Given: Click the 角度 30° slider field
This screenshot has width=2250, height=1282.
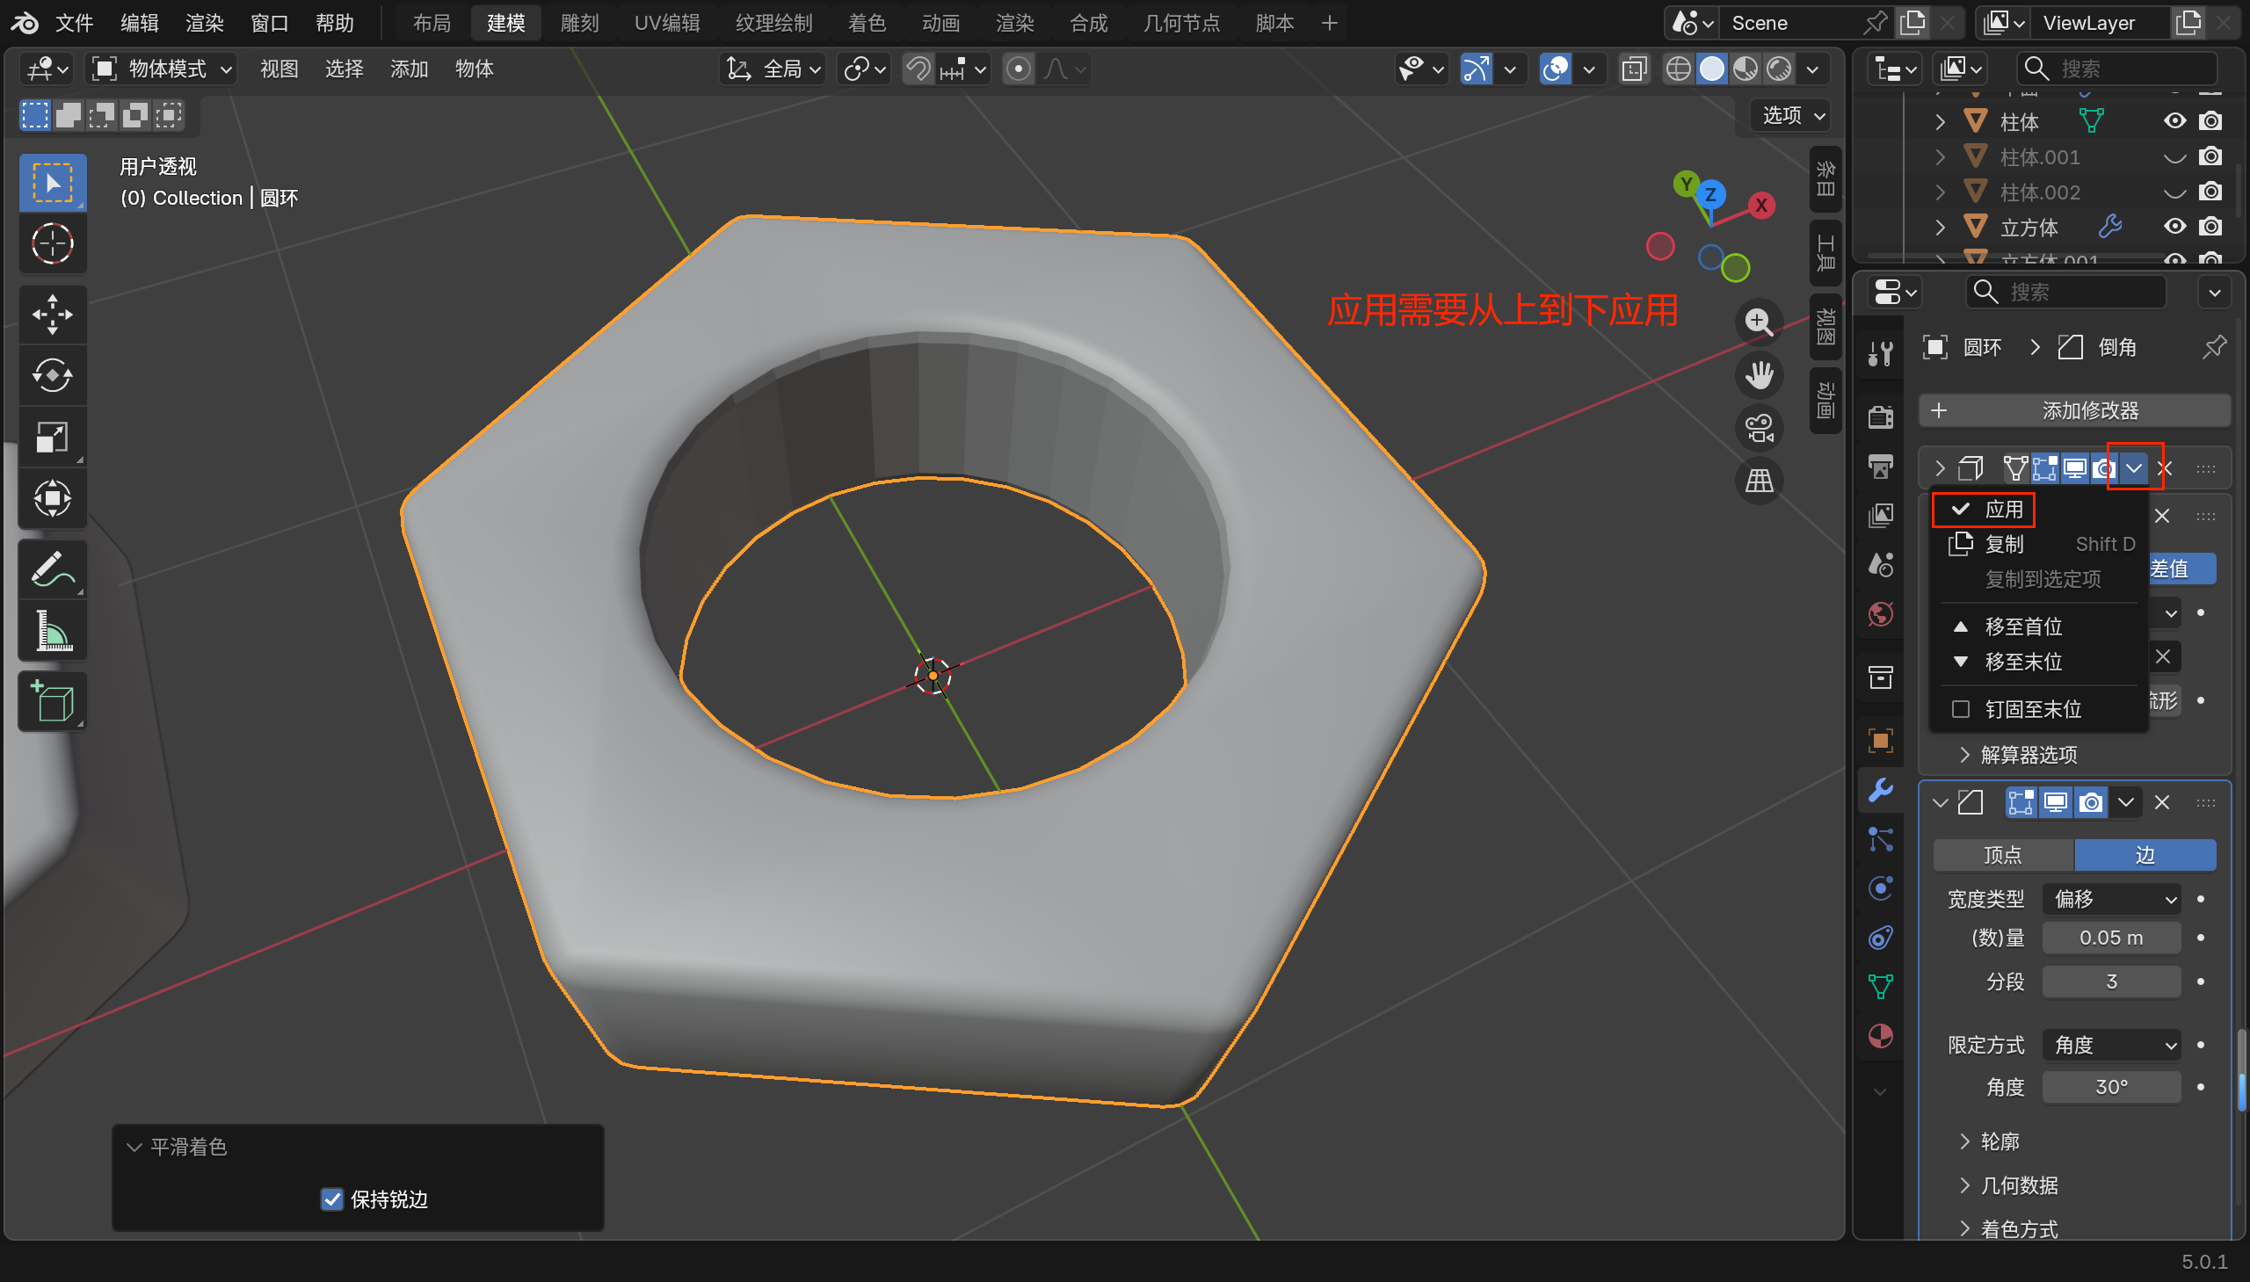Looking at the screenshot, I should click(x=2111, y=1088).
